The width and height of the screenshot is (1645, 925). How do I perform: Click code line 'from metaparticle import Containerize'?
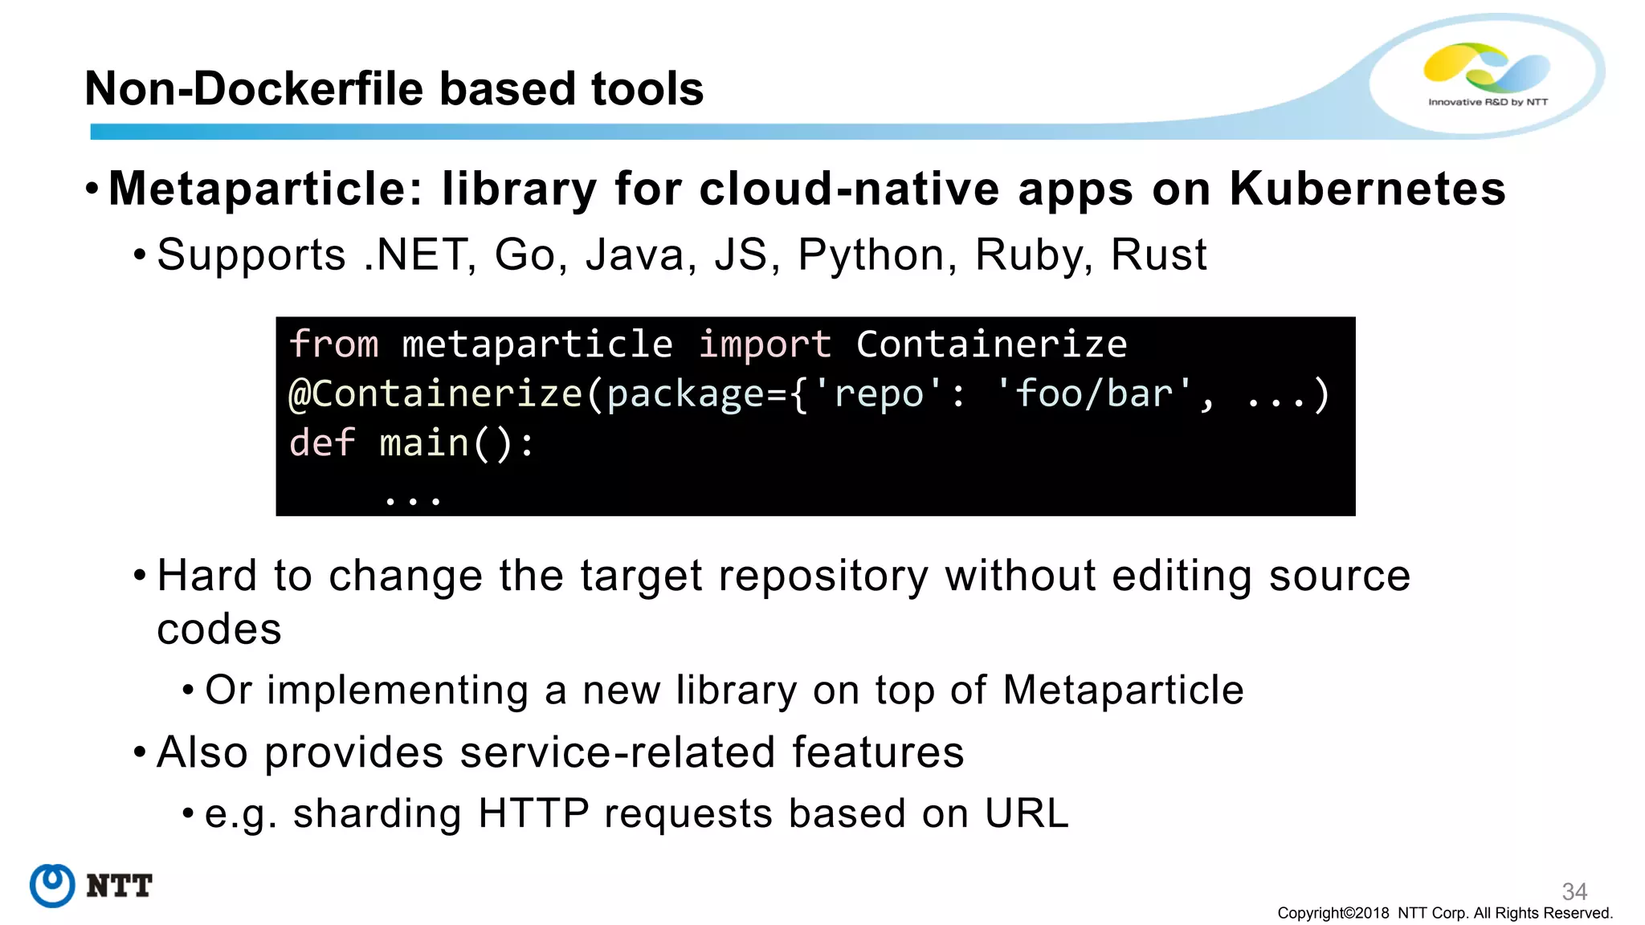point(708,344)
